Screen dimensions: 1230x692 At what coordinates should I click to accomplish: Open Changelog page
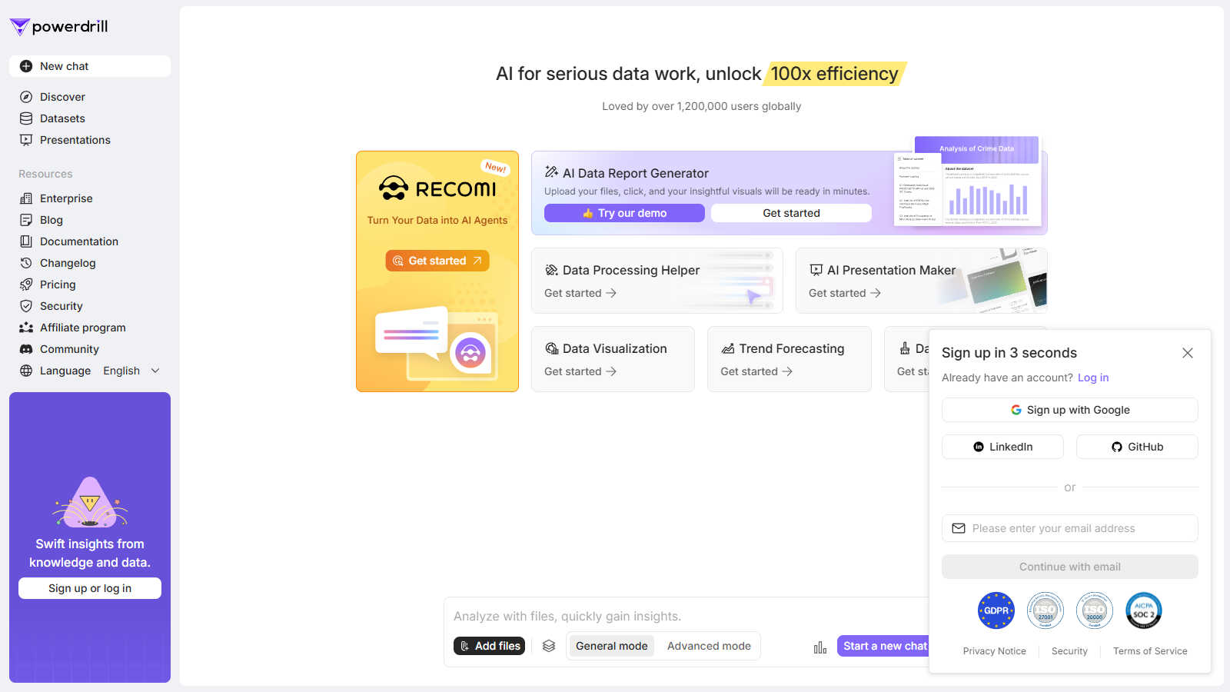tap(90, 263)
